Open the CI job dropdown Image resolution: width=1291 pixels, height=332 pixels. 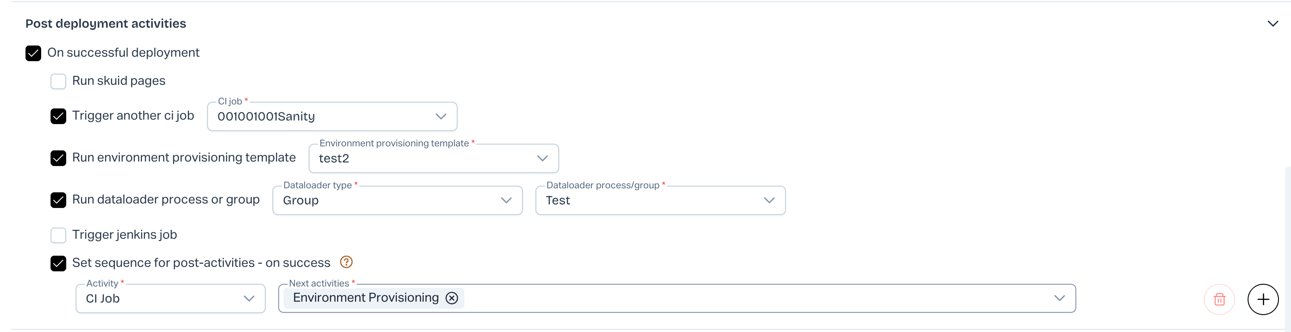332,116
